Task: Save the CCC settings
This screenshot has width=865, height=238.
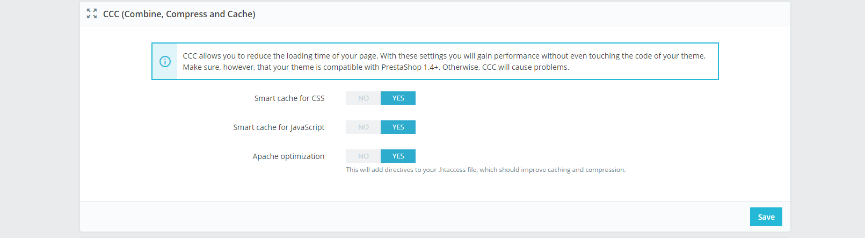Action: 766,217
